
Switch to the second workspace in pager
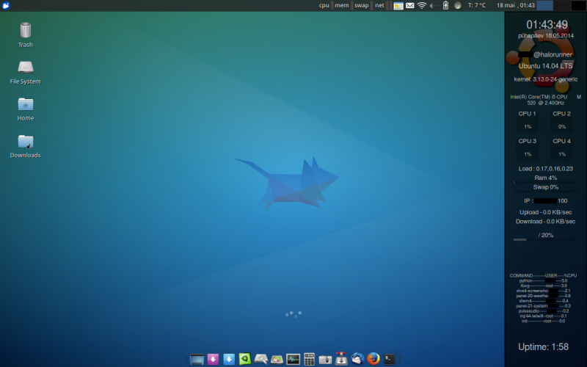coord(561,5)
